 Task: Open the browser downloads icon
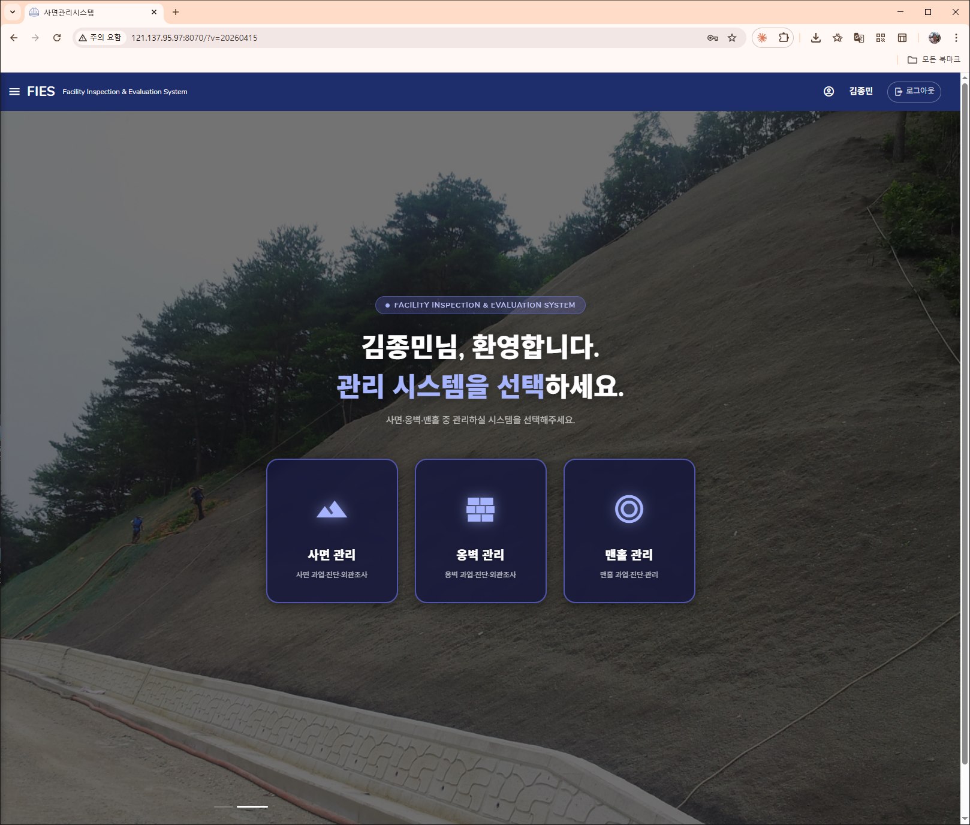(816, 38)
